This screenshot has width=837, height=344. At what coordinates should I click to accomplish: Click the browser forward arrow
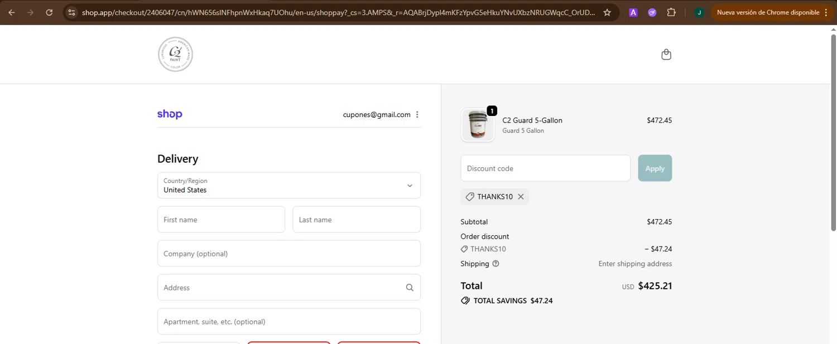[30, 12]
